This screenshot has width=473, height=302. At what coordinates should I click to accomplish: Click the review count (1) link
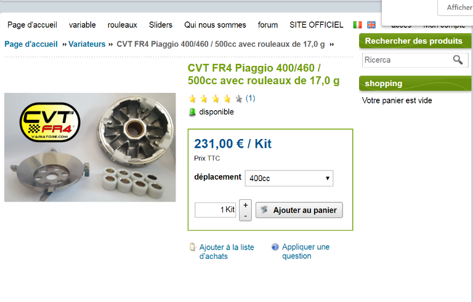coord(251,98)
